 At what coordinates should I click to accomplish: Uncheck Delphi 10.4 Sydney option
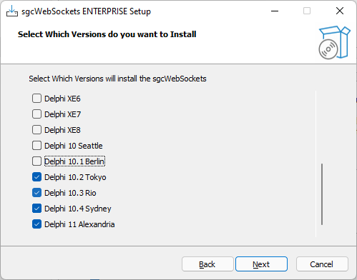[36, 209]
